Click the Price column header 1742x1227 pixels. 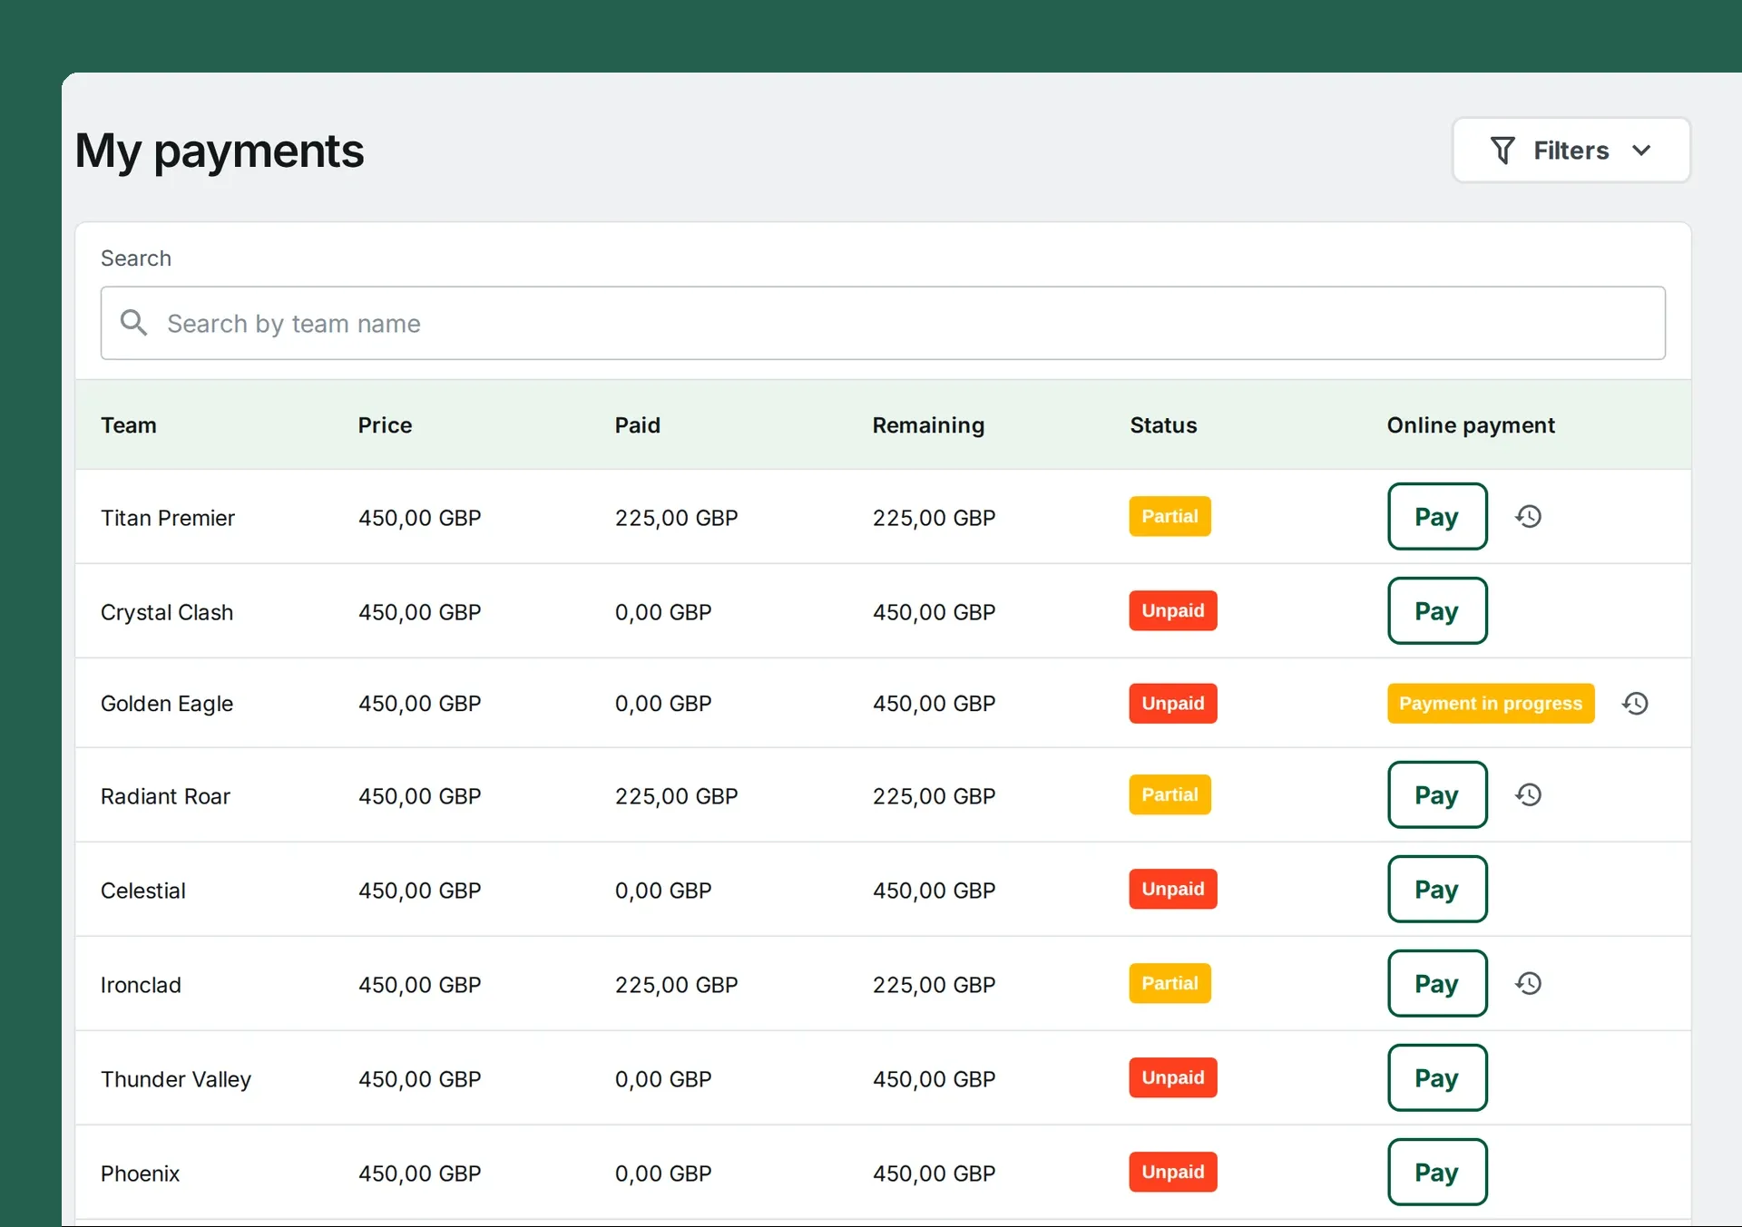[385, 425]
